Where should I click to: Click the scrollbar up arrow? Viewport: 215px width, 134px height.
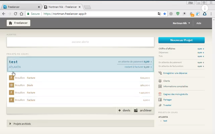click(x=214, y=20)
